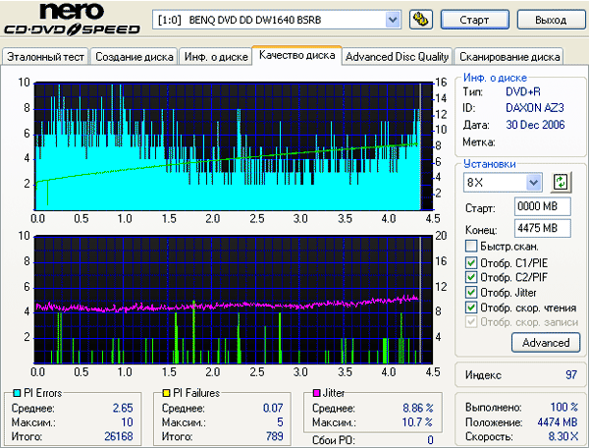Disable the Отобр. скор. чтения checkbox
This screenshot has height=448, width=589.
471,308
